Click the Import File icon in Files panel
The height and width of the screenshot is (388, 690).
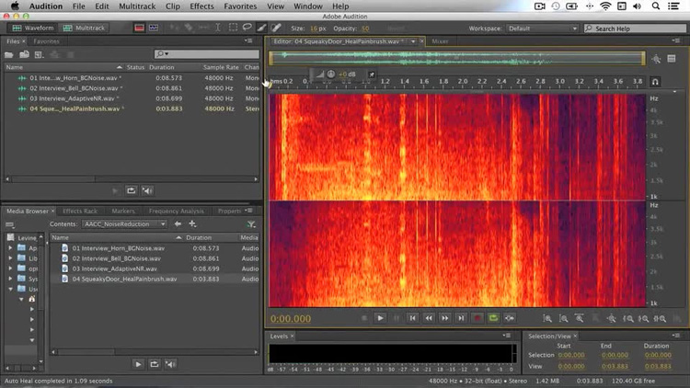[24, 54]
